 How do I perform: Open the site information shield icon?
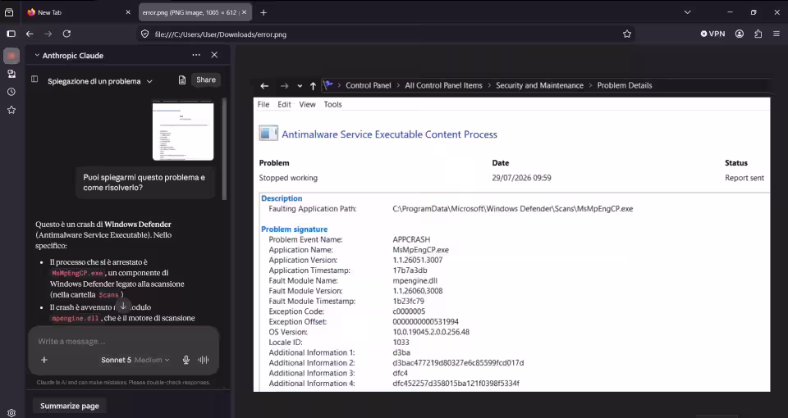pyautogui.click(x=144, y=34)
